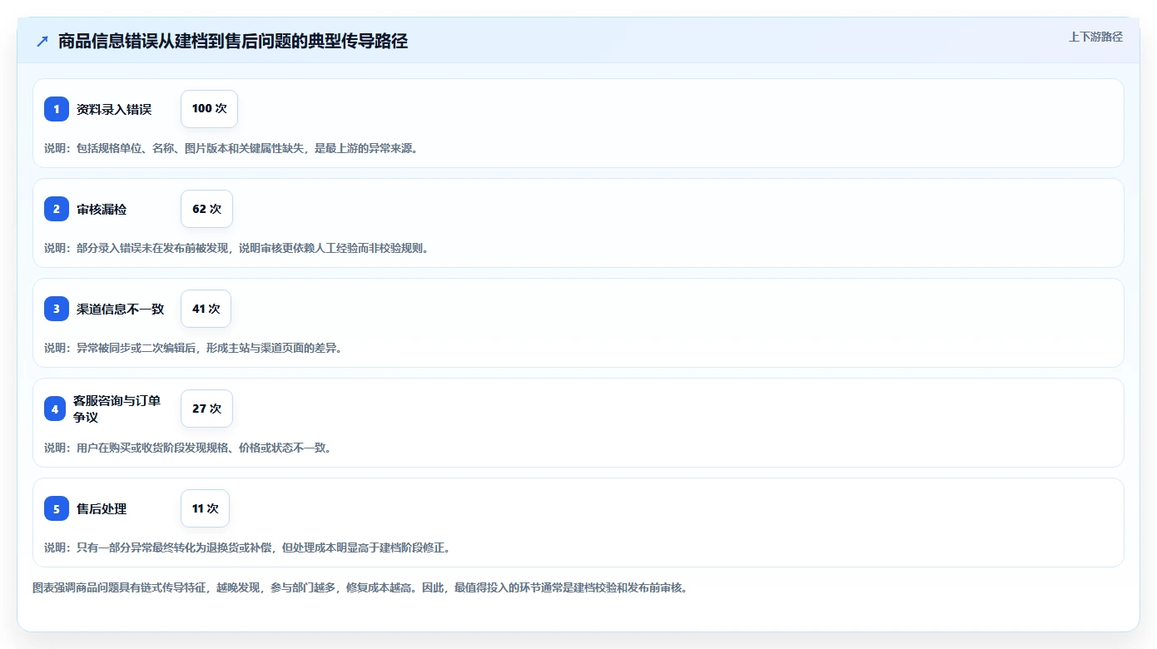Click the 100 次 value pill
This screenshot has width=1157, height=649.
coord(209,109)
